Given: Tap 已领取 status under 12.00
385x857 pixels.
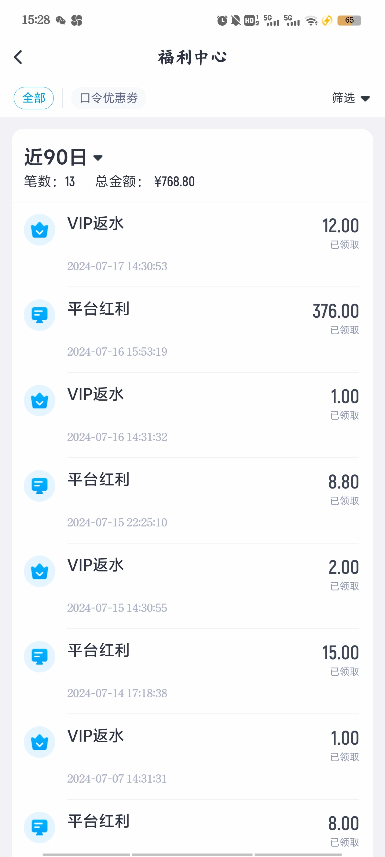Looking at the screenshot, I should click(344, 245).
